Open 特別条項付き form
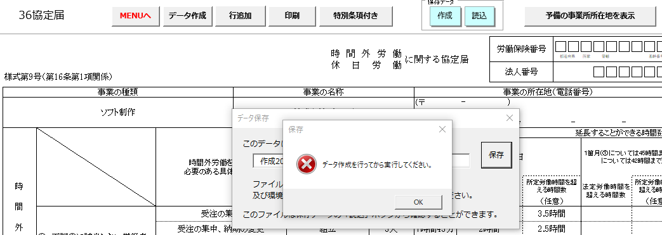This screenshot has width=662, height=235. [x=355, y=16]
